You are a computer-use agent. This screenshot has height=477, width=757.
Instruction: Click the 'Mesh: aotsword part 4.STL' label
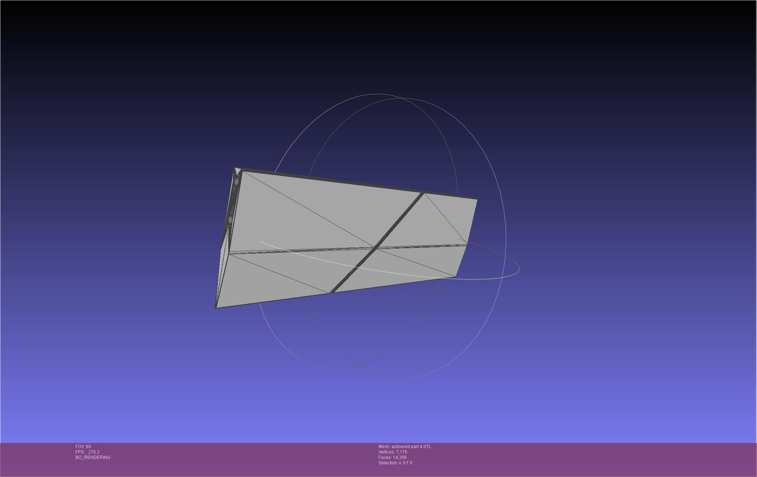coord(405,447)
